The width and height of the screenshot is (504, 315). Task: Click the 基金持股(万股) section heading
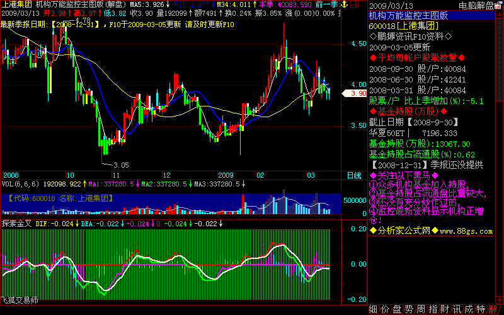(x=408, y=112)
